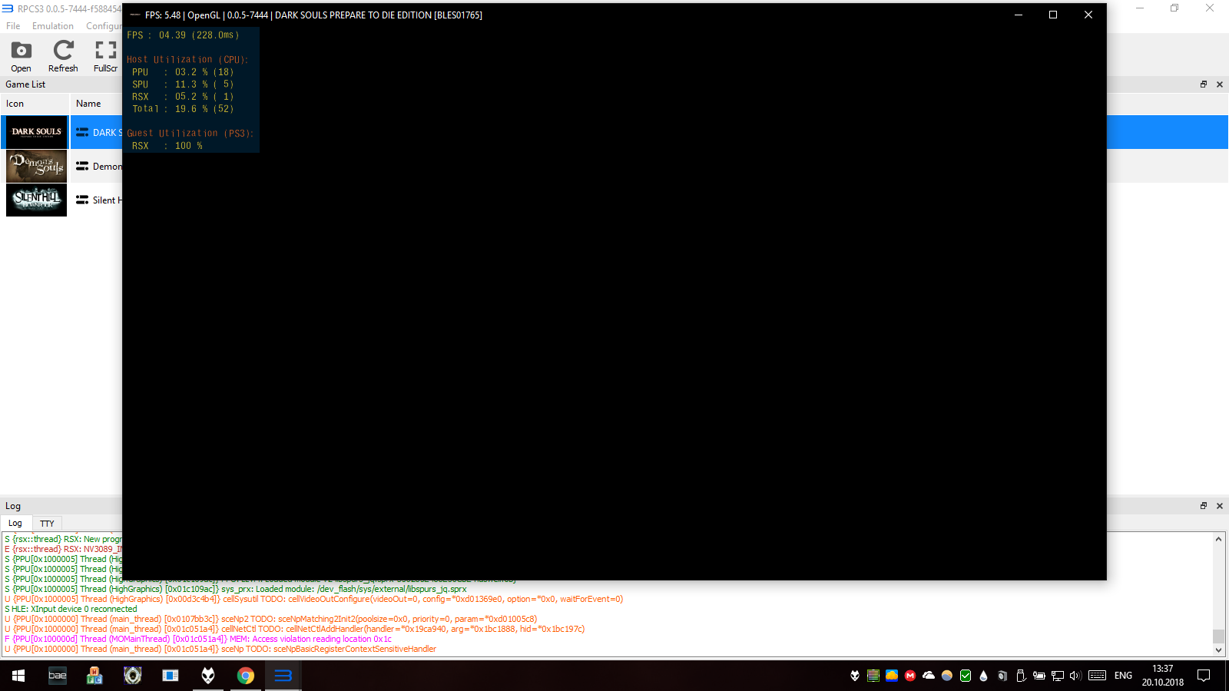The image size is (1229, 691).
Task: Select the Dark Souls game thumbnail
Action: (36, 132)
